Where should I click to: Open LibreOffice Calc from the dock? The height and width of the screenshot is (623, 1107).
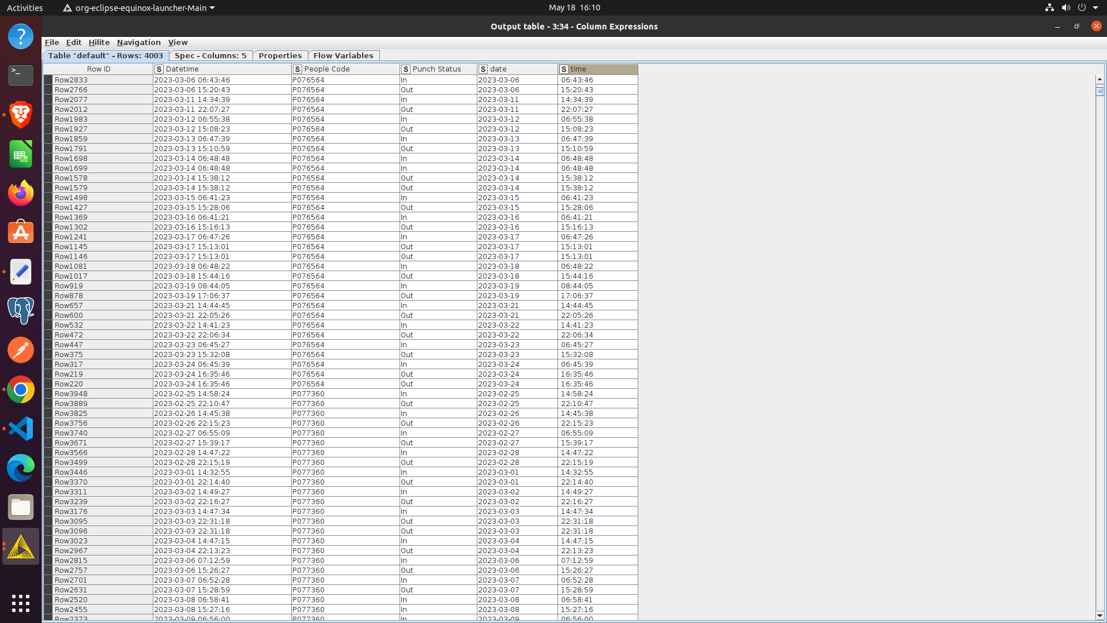tap(21, 154)
